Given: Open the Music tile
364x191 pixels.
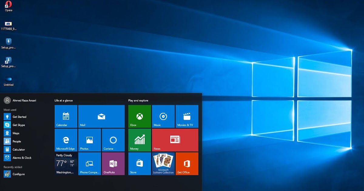Looking at the screenshot, I should [163, 116].
